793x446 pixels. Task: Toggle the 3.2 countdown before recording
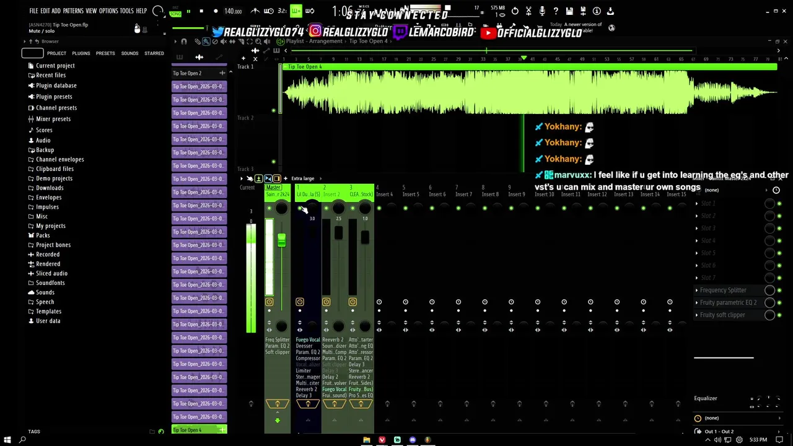click(x=283, y=11)
